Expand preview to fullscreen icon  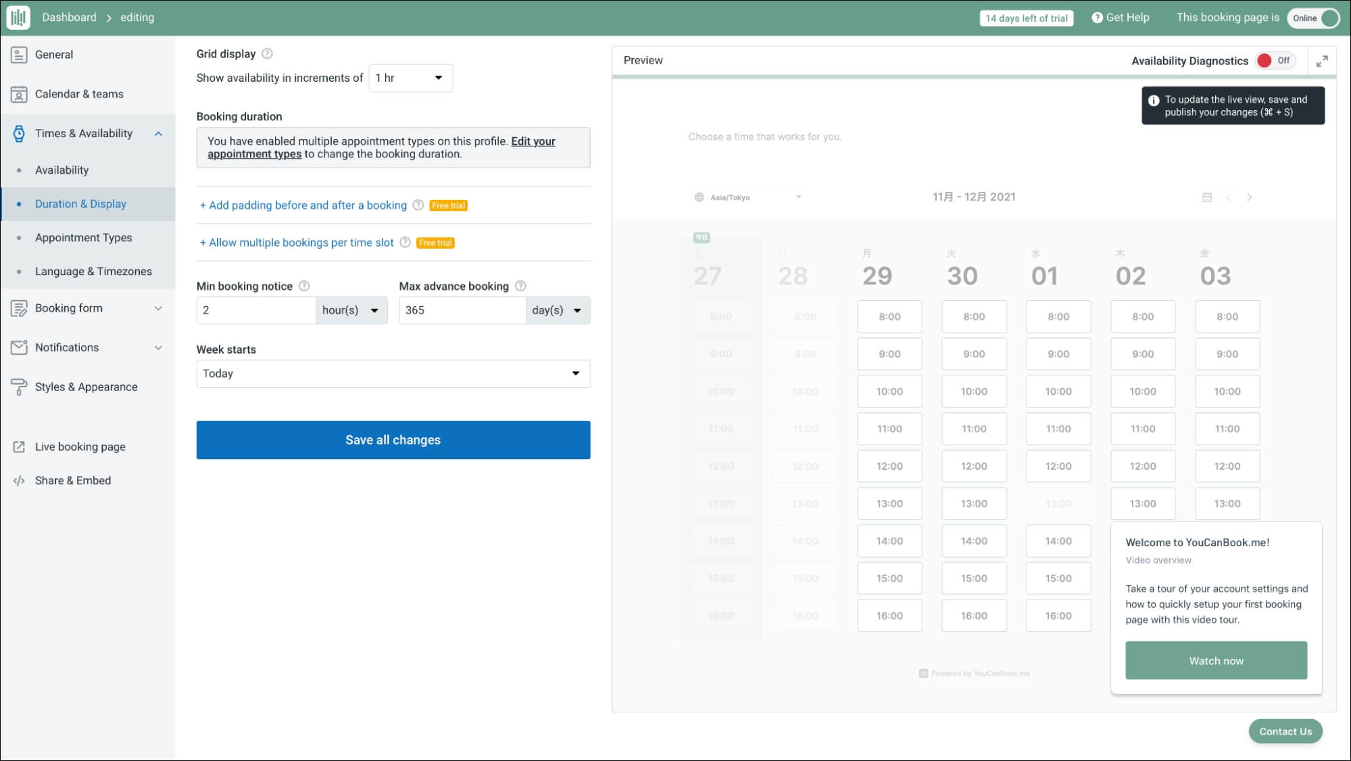click(x=1322, y=61)
